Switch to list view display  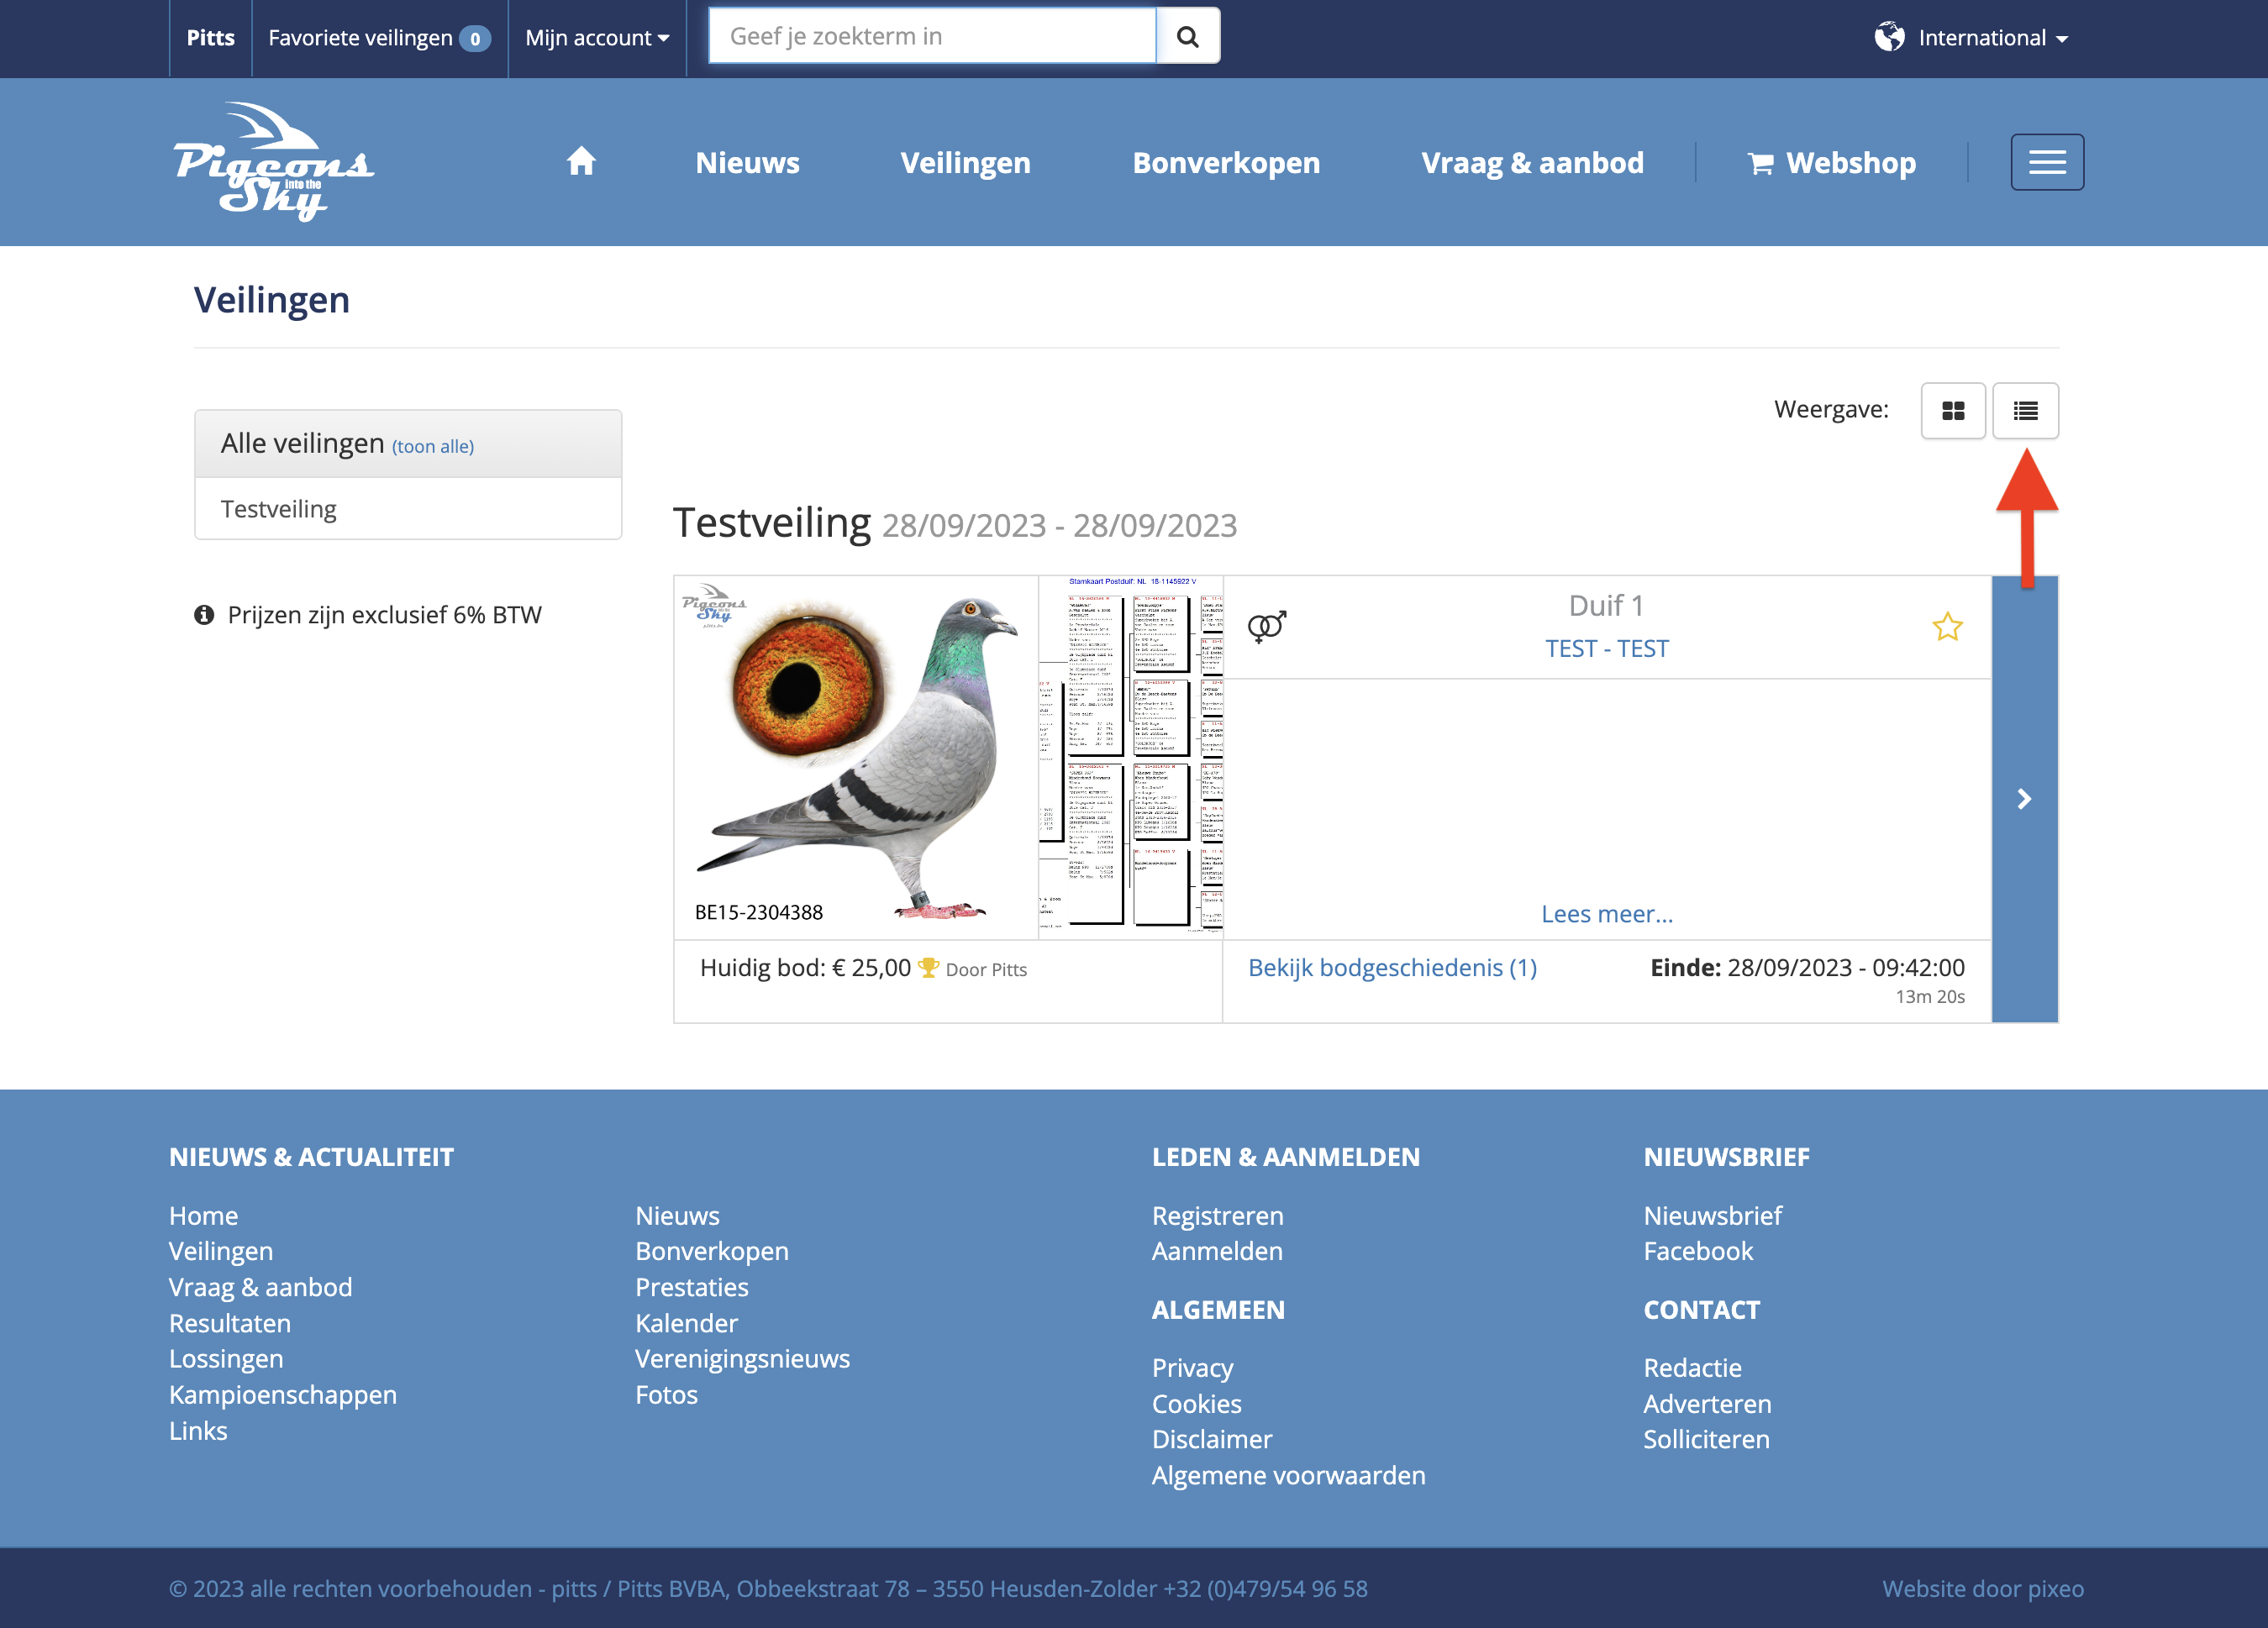click(x=2025, y=411)
